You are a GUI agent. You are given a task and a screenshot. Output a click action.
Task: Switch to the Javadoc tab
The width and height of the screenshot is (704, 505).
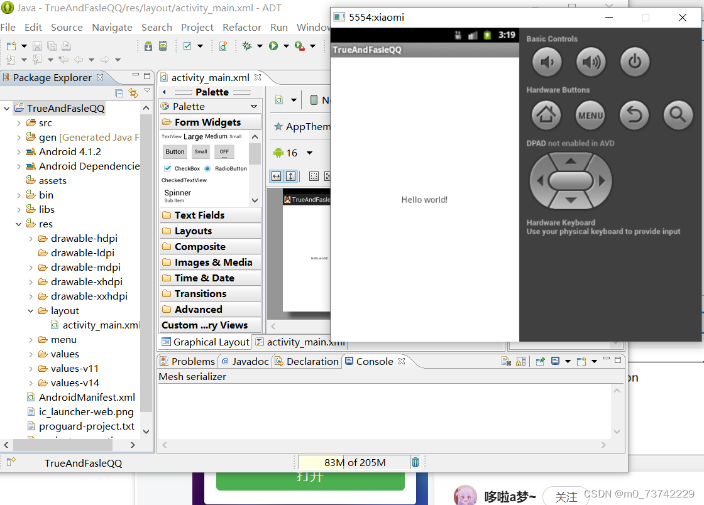click(245, 362)
